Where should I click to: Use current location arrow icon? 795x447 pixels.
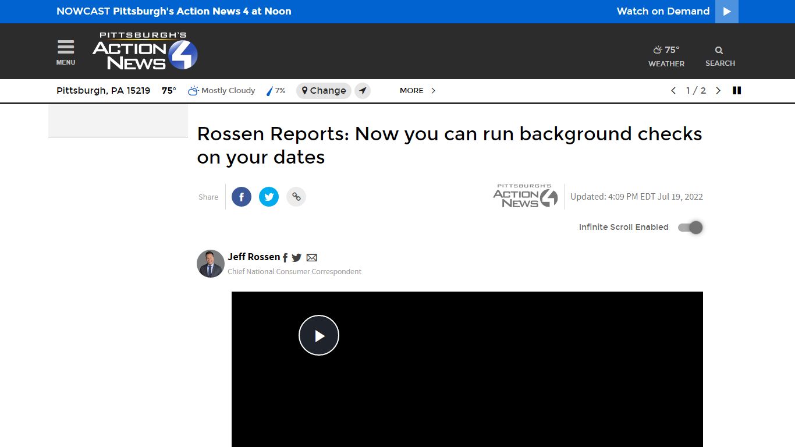point(363,91)
